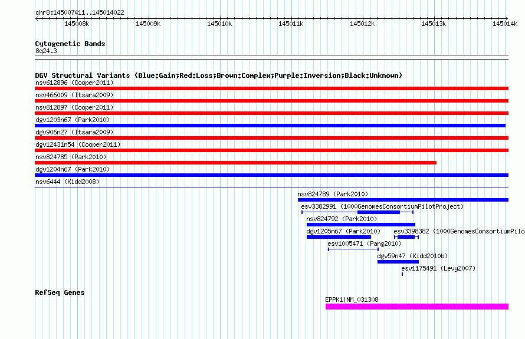Click the esv1175491 (Levy2007) small marker

(x=402, y=274)
